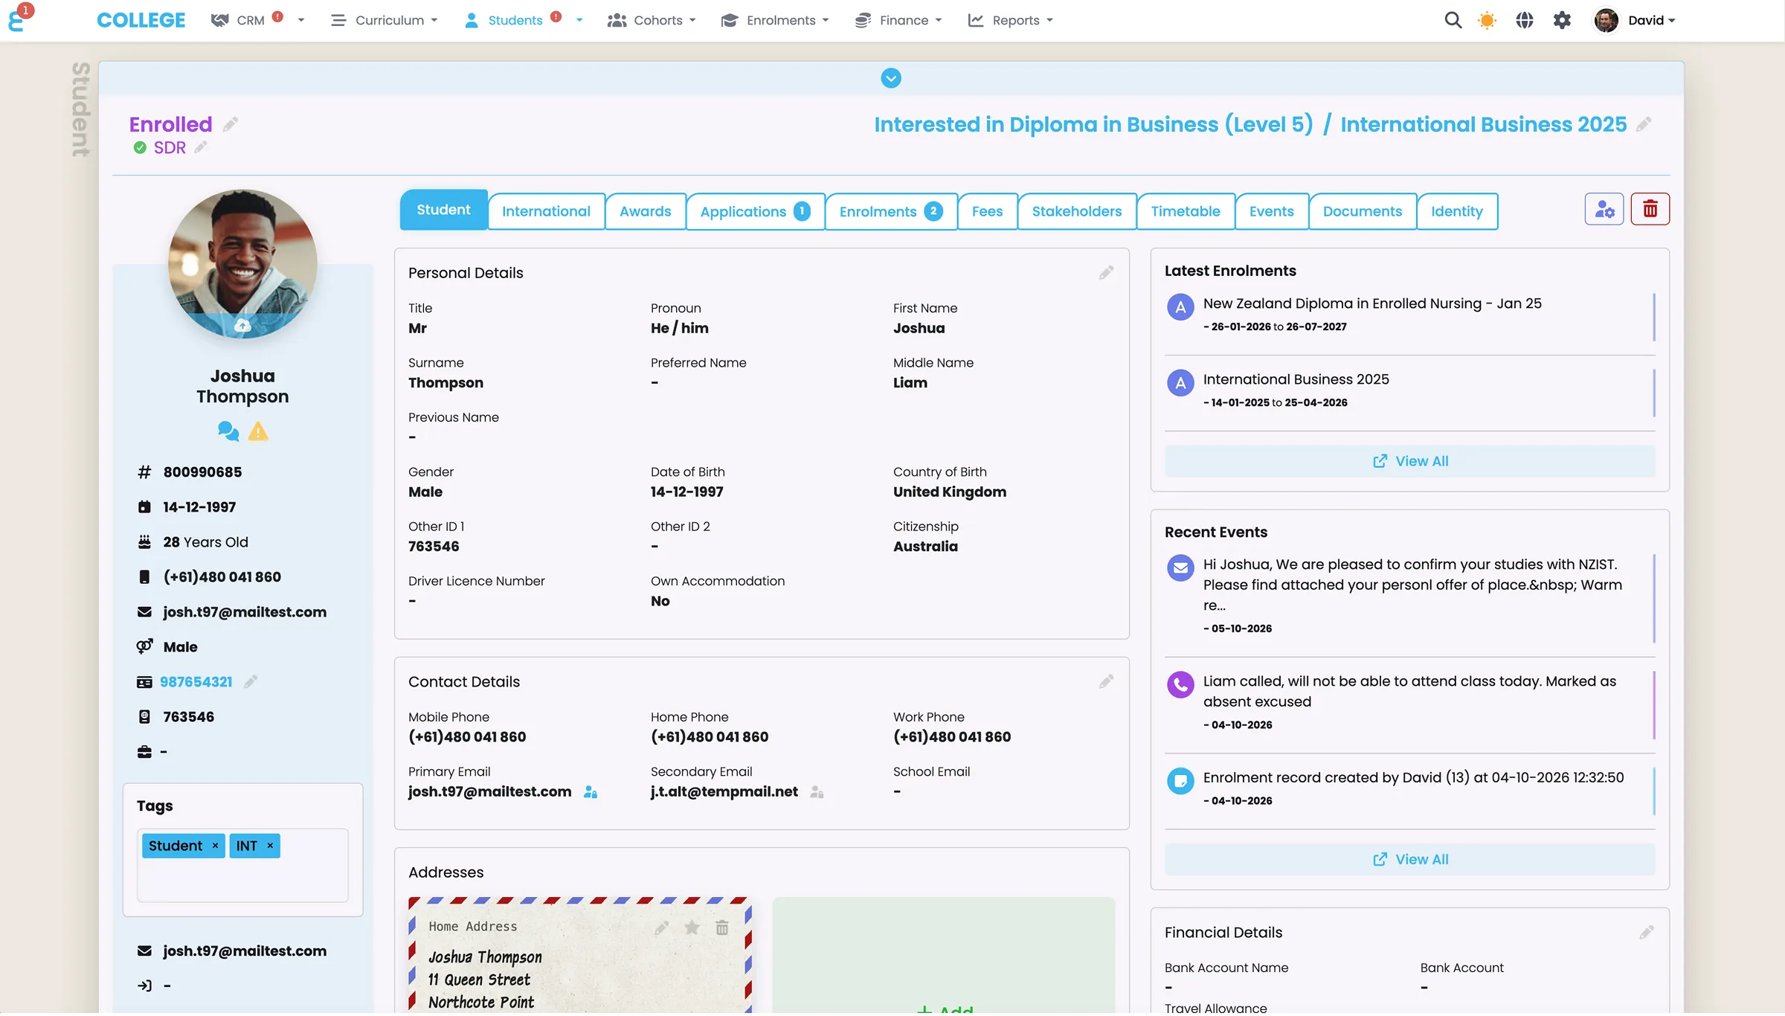
Task: Remove the INT tag
Action: pyautogui.click(x=270, y=846)
